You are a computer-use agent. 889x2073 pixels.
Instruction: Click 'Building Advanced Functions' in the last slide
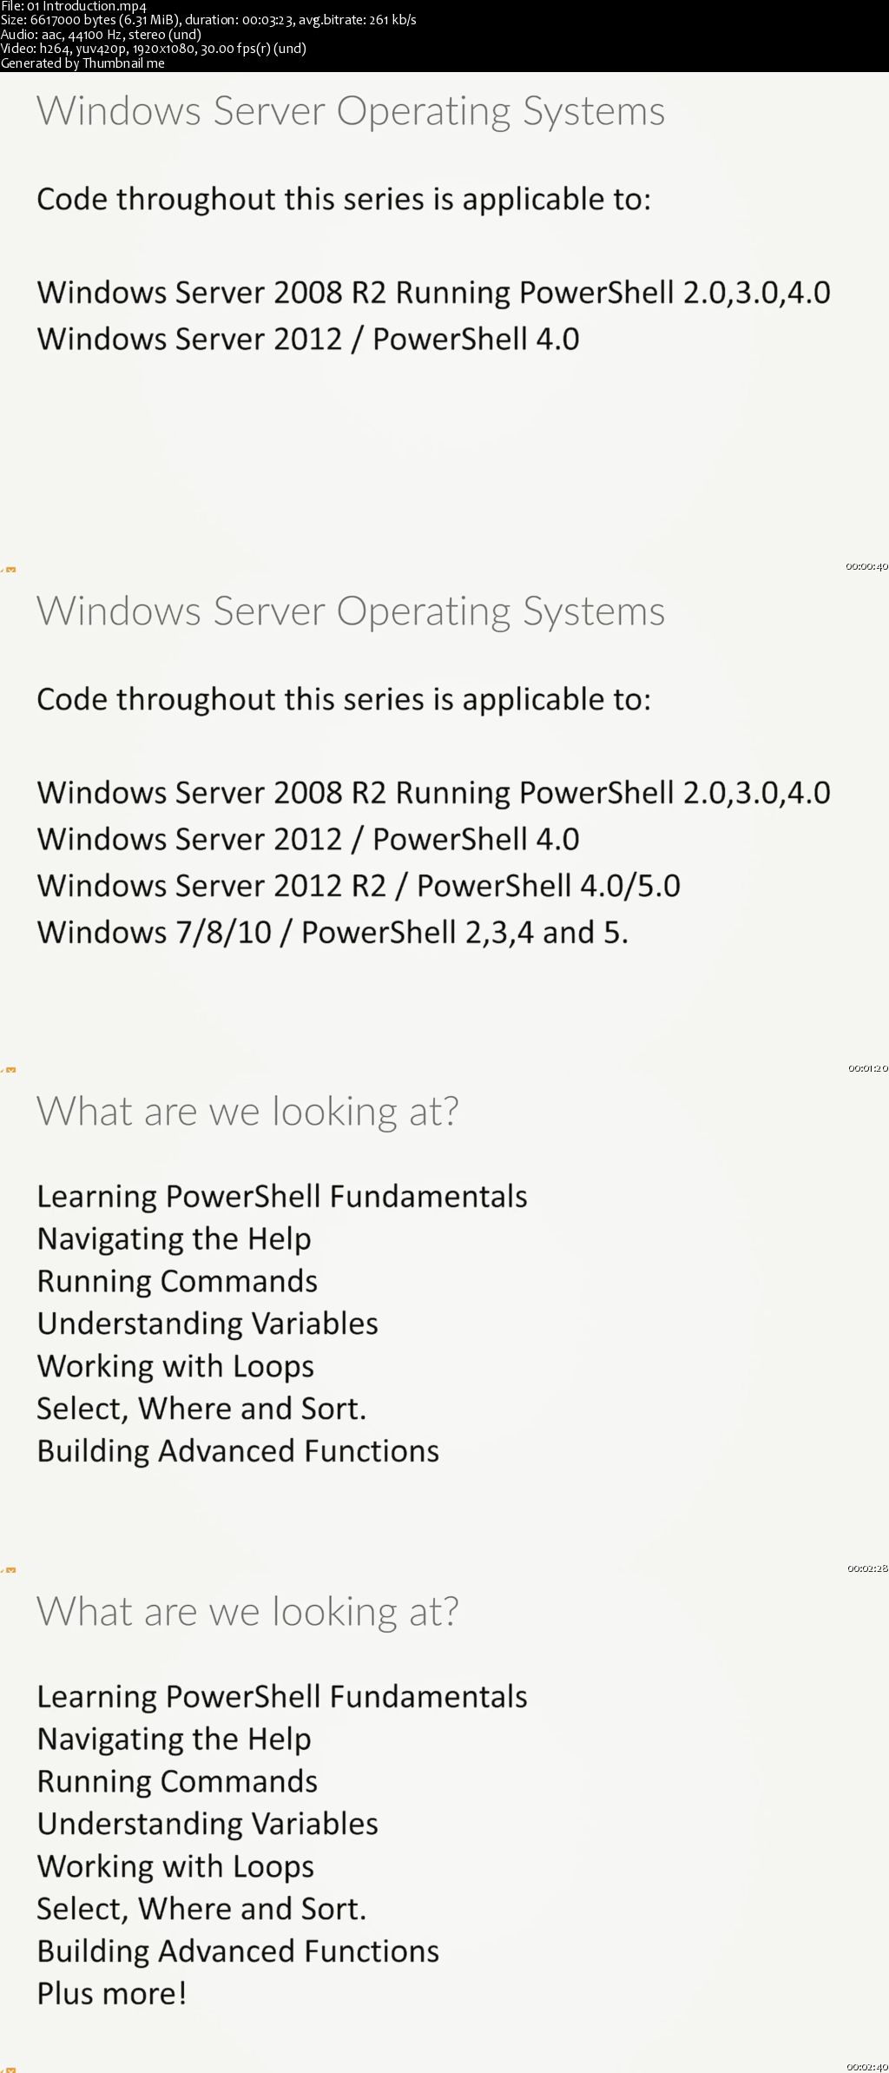[238, 1951]
